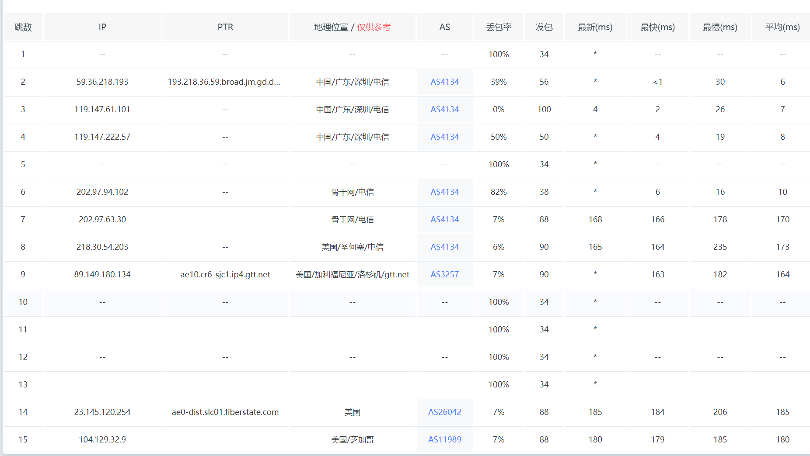The image size is (810, 456).
Task: Click the 6% packet loss value
Action: click(x=499, y=247)
